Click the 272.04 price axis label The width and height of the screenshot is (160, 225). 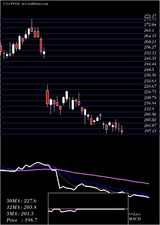[150, 25]
